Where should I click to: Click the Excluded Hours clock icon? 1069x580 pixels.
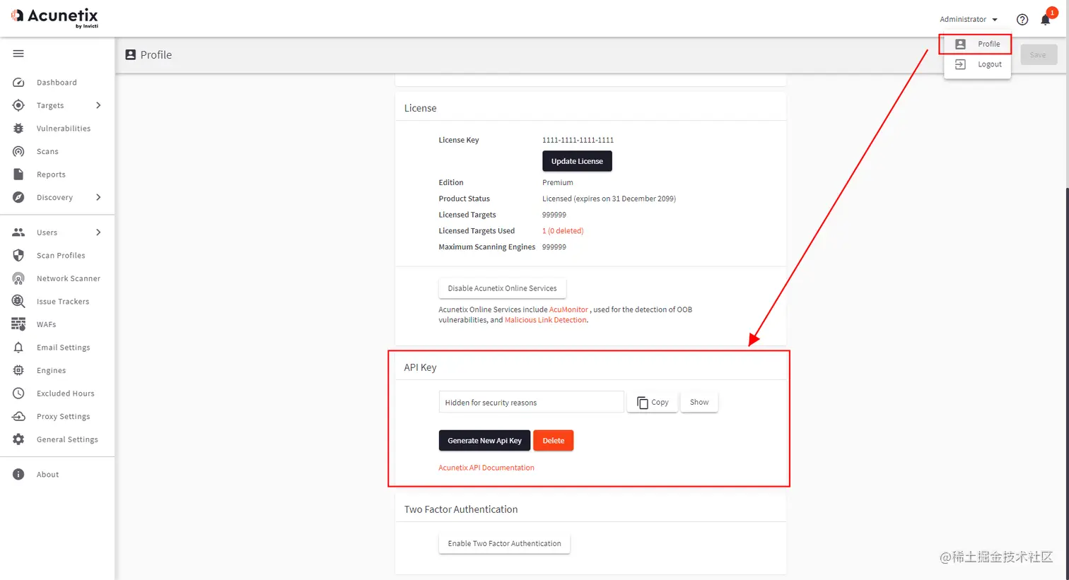[x=18, y=393]
